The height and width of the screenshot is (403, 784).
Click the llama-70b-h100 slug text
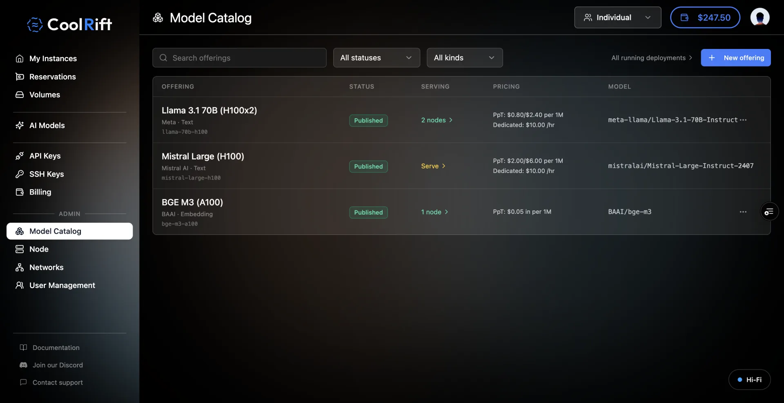[x=185, y=132]
